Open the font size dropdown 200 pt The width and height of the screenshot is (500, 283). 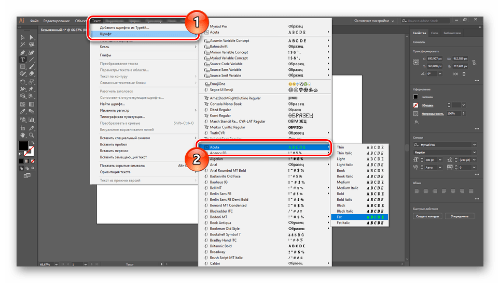(440, 160)
